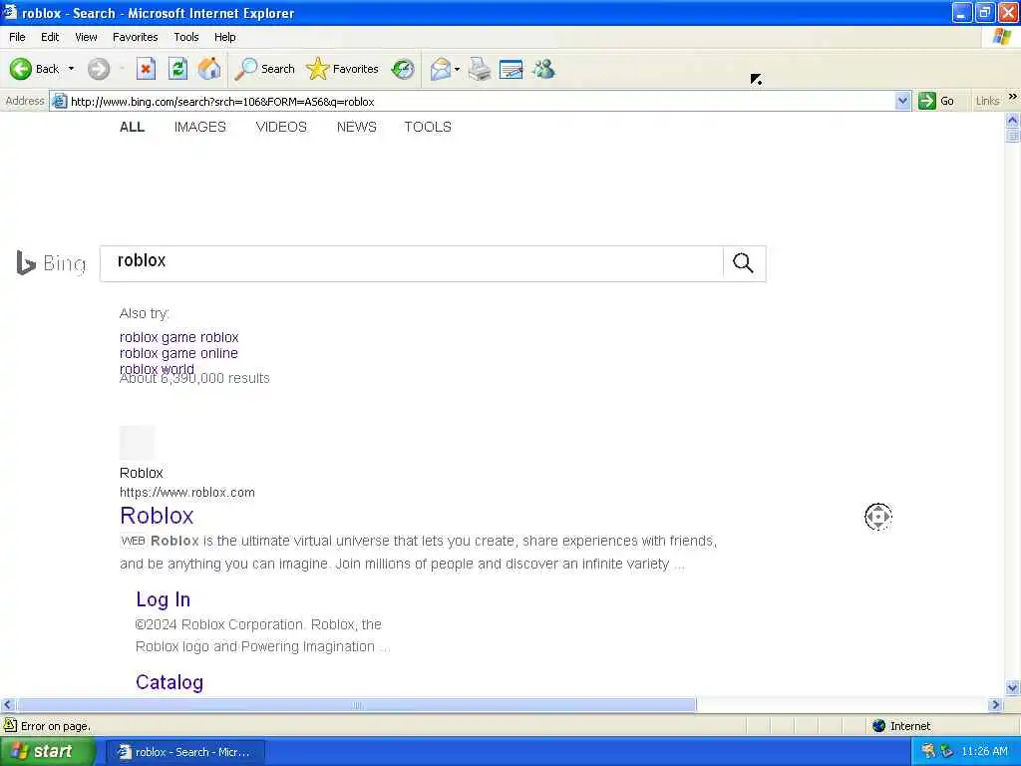Go to the Home page icon
The height and width of the screenshot is (766, 1021).
click(x=209, y=69)
